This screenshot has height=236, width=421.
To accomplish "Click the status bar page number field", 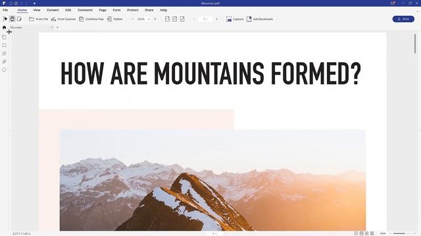I will click(214, 233).
